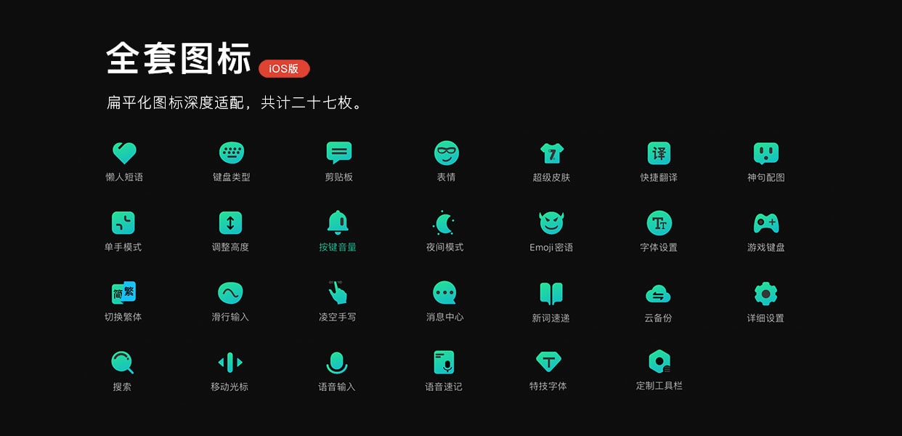Open 云备份 cloud backup icon
902x436 pixels.
(658, 294)
